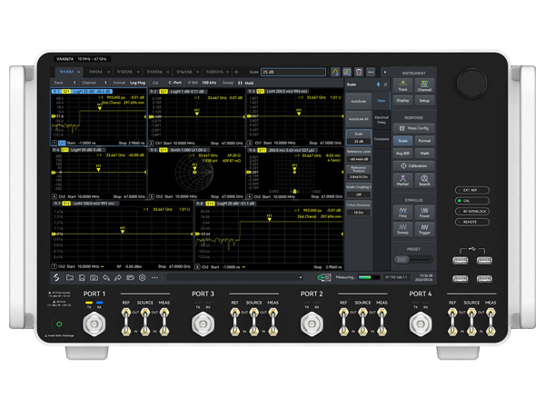Click the Format response button
Viewport: 545px width, 409px height.
(x=424, y=141)
